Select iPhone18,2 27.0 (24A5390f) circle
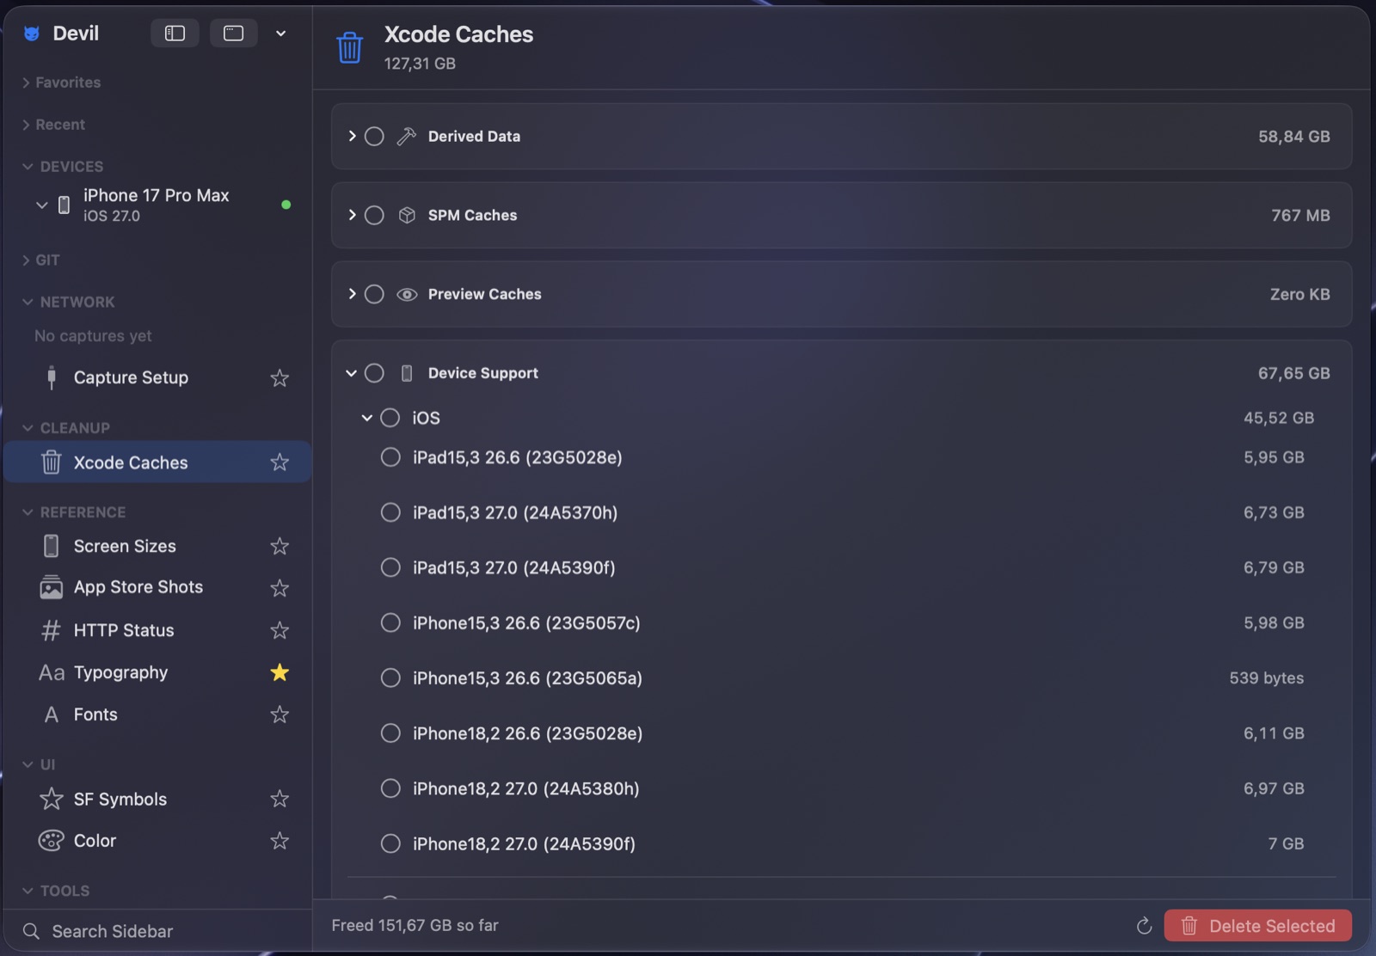This screenshot has width=1376, height=956. (390, 843)
